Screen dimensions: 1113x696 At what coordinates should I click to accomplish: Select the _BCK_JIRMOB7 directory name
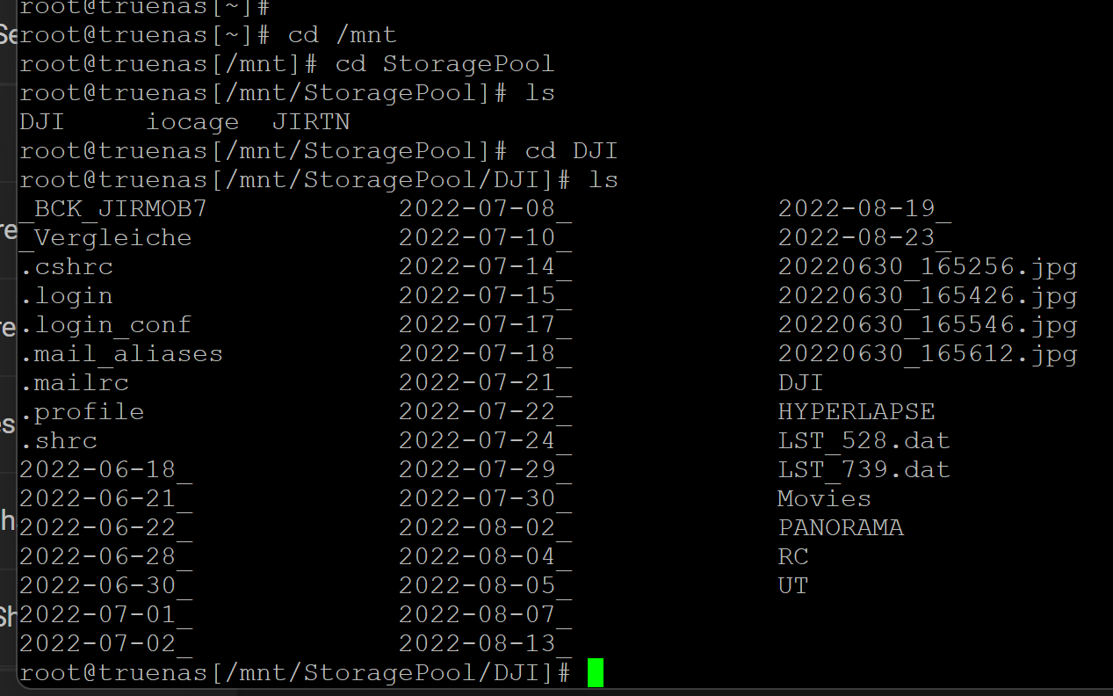pos(113,209)
